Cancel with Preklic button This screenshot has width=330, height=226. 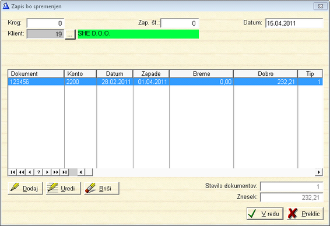pos(305,214)
